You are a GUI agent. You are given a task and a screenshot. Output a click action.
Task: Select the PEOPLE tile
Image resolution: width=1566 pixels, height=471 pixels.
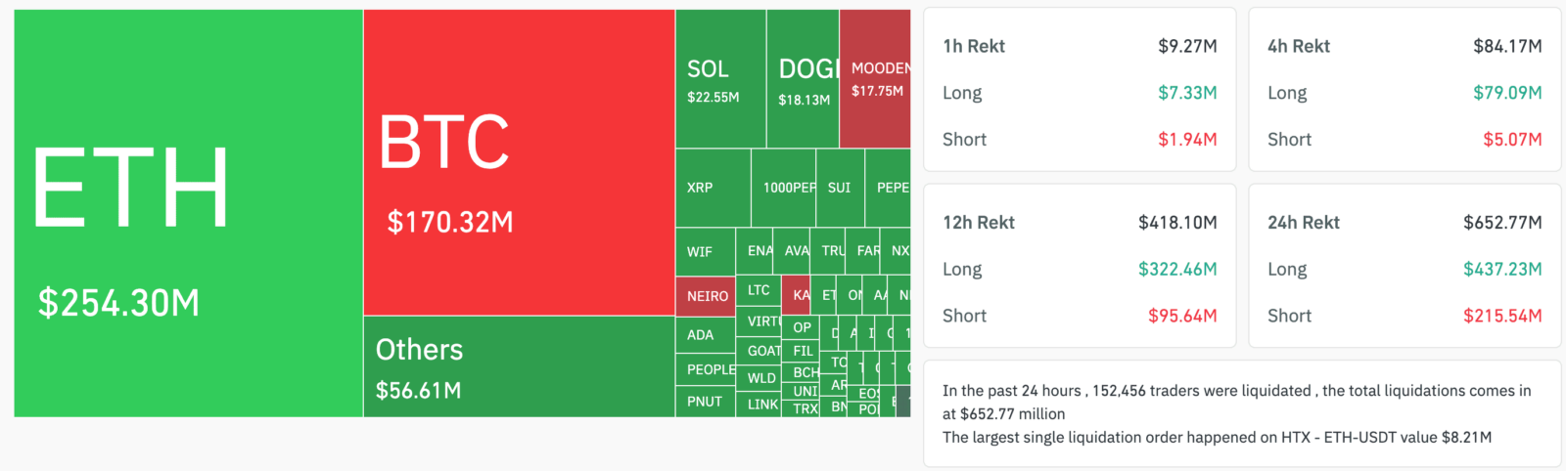pos(706,369)
